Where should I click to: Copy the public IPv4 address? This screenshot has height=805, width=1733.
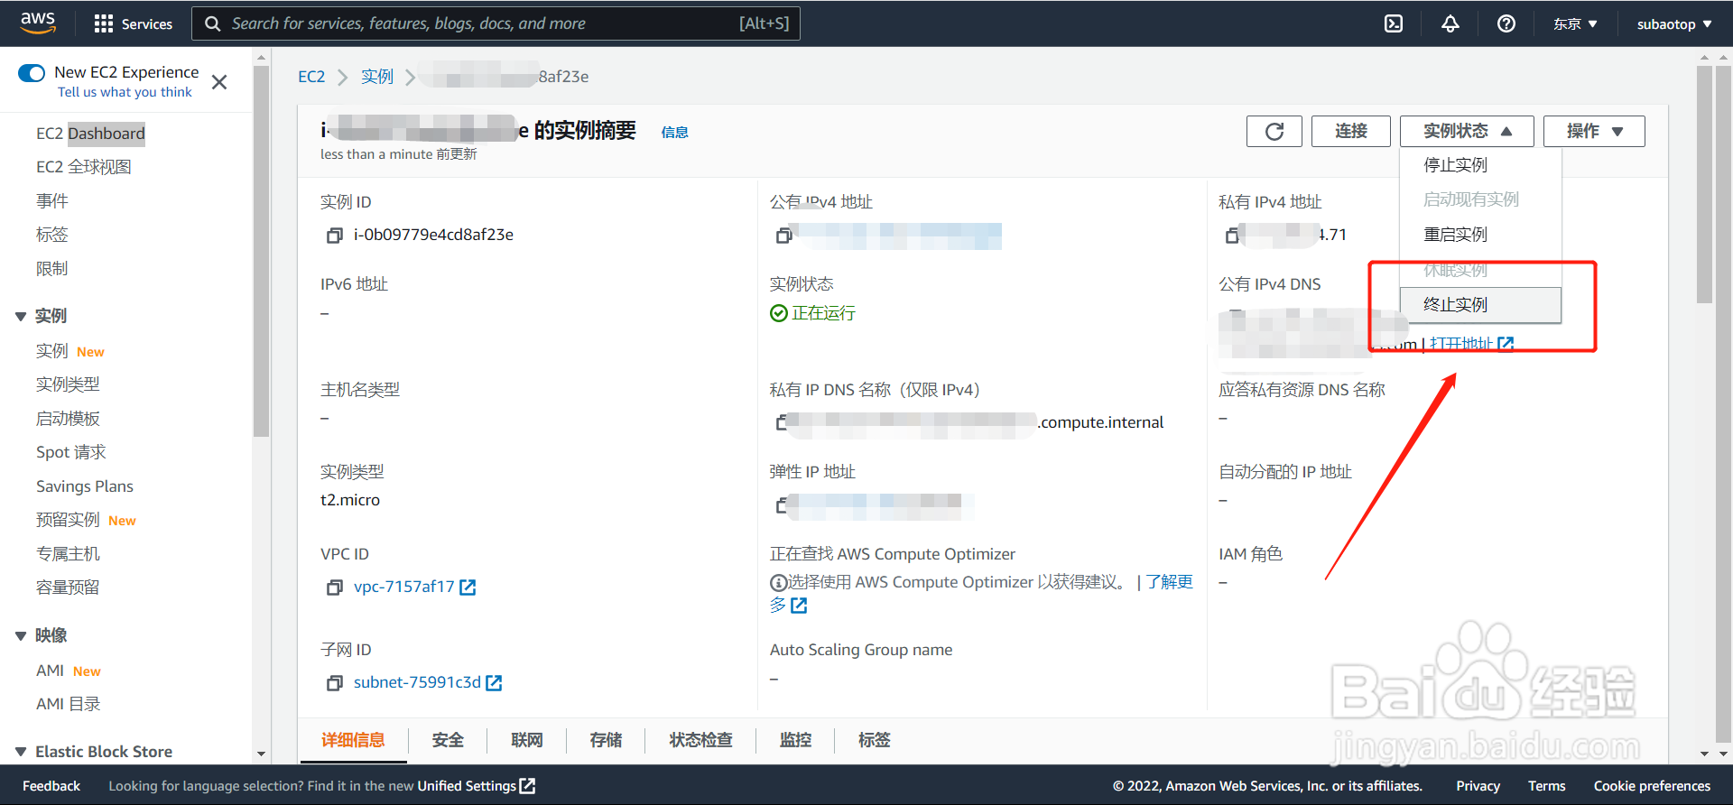(x=783, y=235)
